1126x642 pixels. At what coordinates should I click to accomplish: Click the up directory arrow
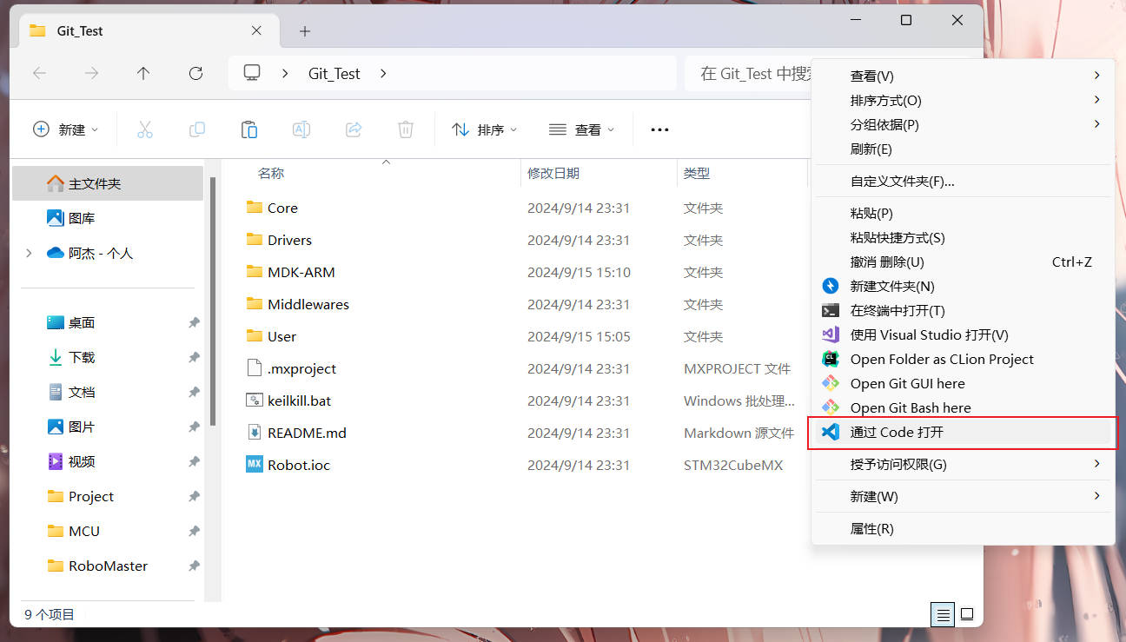click(143, 74)
